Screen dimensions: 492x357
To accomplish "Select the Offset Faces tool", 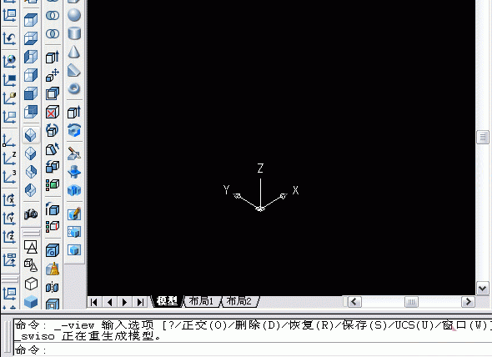I will click(x=53, y=93).
